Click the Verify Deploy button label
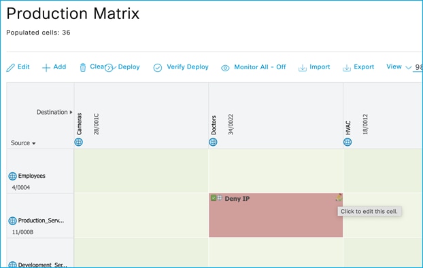Image resolution: width=423 pixels, height=268 pixels. click(x=188, y=66)
